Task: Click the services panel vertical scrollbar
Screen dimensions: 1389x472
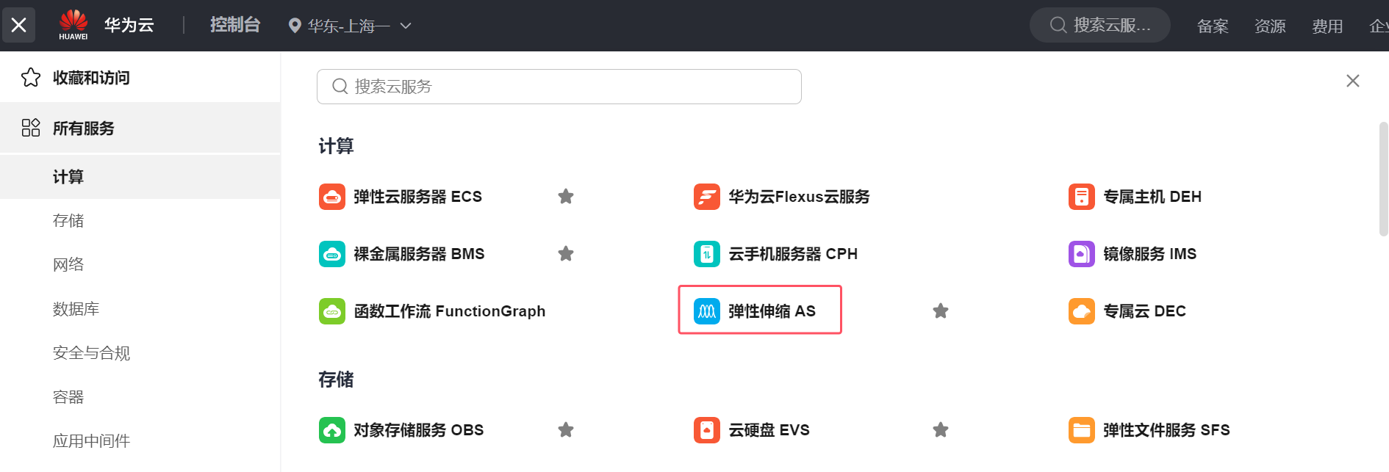Action: pos(1383,179)
